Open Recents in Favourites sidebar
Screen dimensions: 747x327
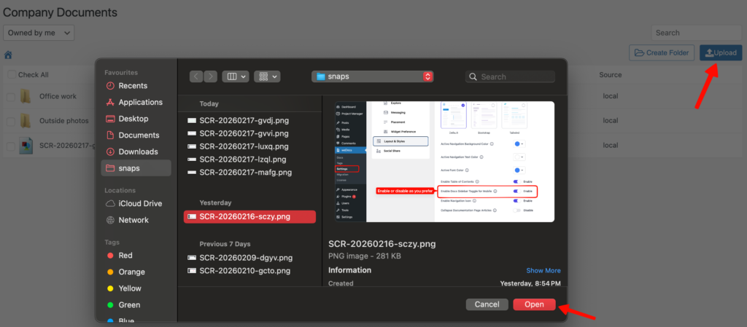point(133,86)
